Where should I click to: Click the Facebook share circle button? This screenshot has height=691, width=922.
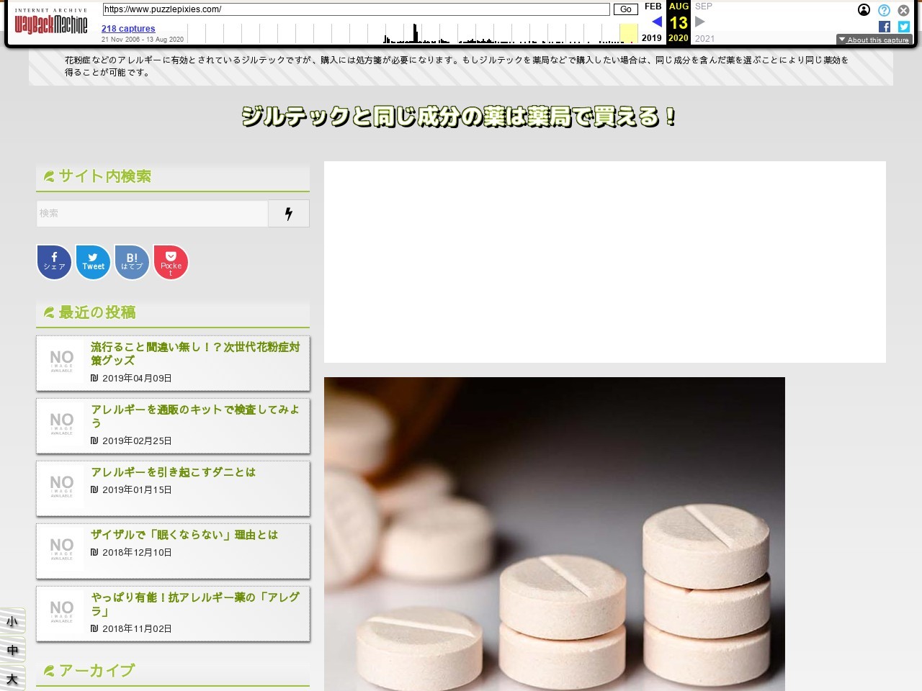click(x=54, y=262)
